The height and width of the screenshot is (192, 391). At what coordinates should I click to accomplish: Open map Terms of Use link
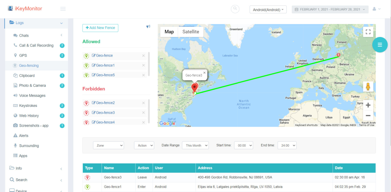click(367, 125)
